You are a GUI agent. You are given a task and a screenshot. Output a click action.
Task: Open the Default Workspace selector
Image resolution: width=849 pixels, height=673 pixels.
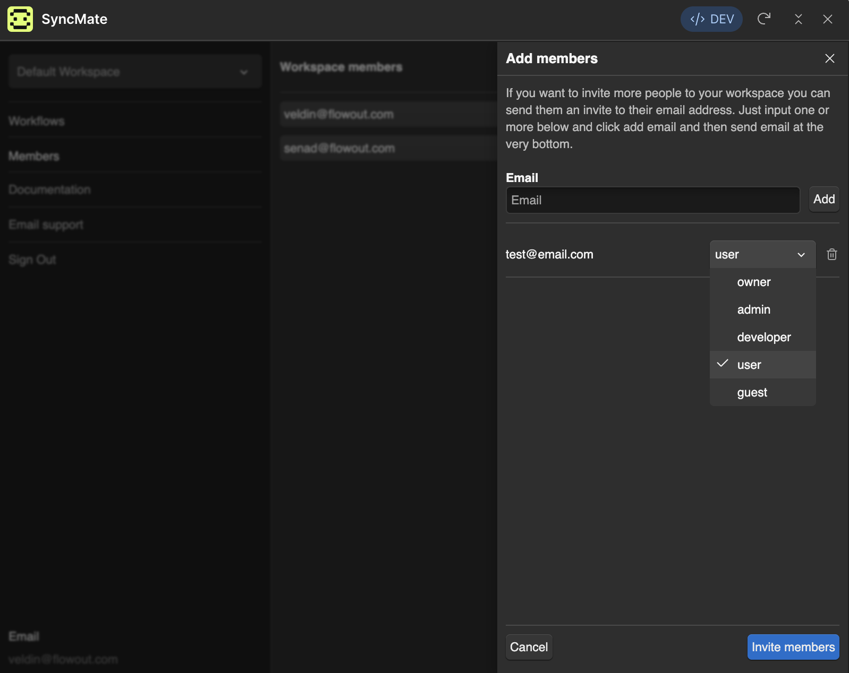tap(135, 72)
